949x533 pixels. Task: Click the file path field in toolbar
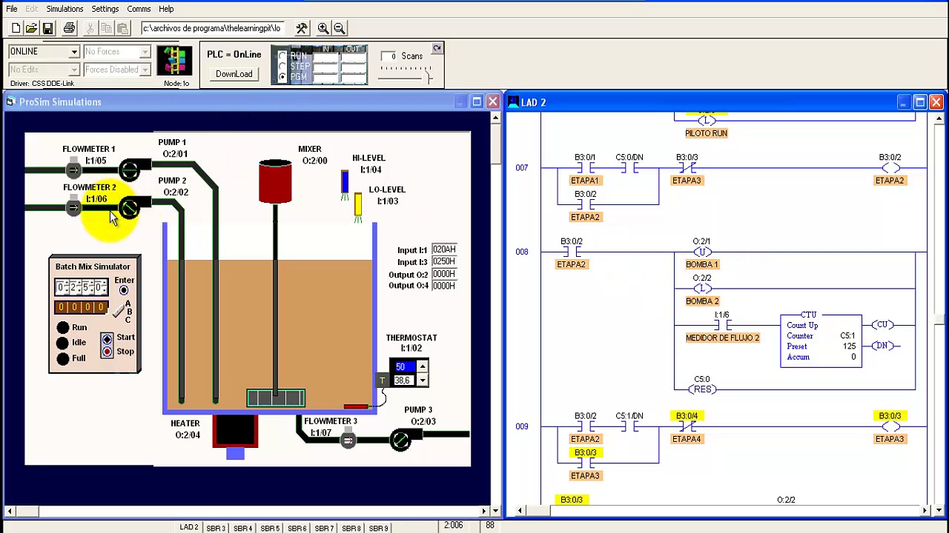(212, 28)
